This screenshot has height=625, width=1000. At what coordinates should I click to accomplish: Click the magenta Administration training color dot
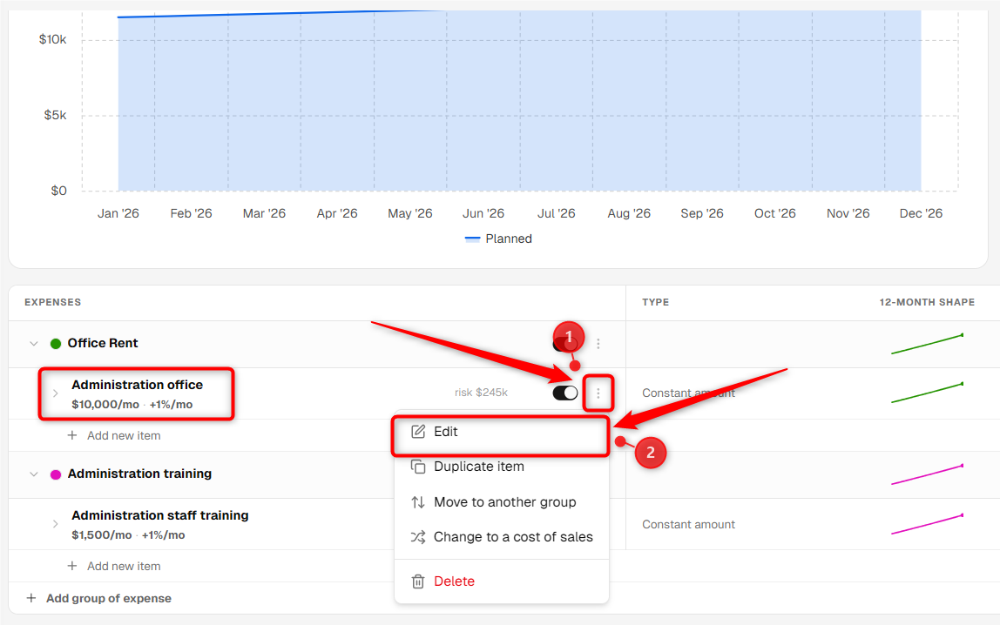56,474
